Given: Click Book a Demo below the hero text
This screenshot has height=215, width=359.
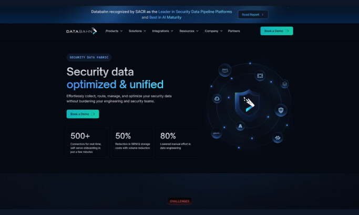Looking at the screenshot, I should click(83, 114).
